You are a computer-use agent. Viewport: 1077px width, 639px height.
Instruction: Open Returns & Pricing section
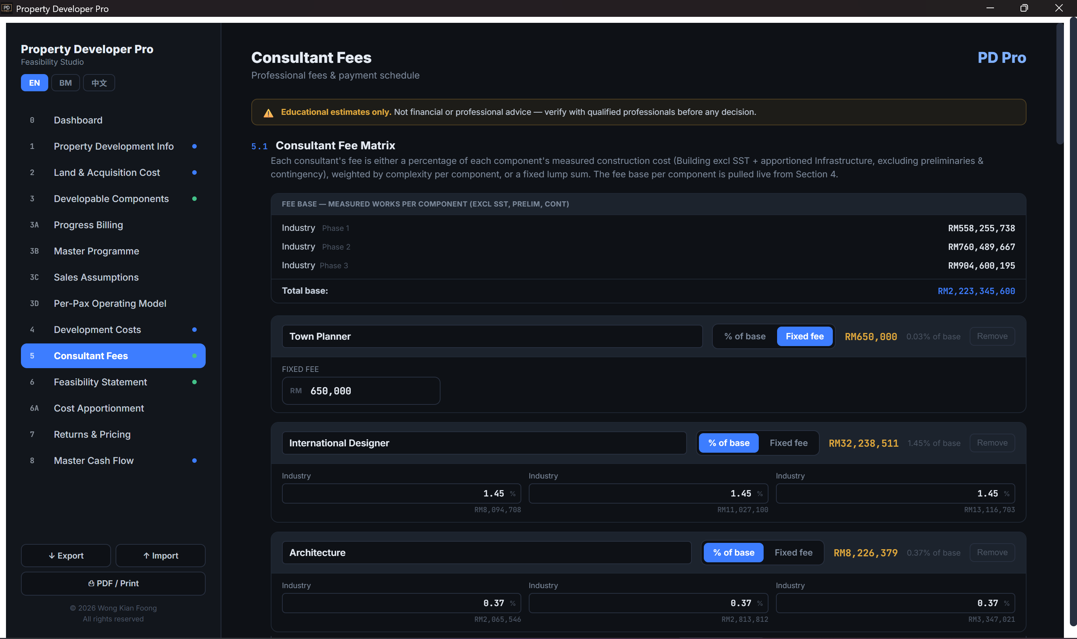coord(113,434)
